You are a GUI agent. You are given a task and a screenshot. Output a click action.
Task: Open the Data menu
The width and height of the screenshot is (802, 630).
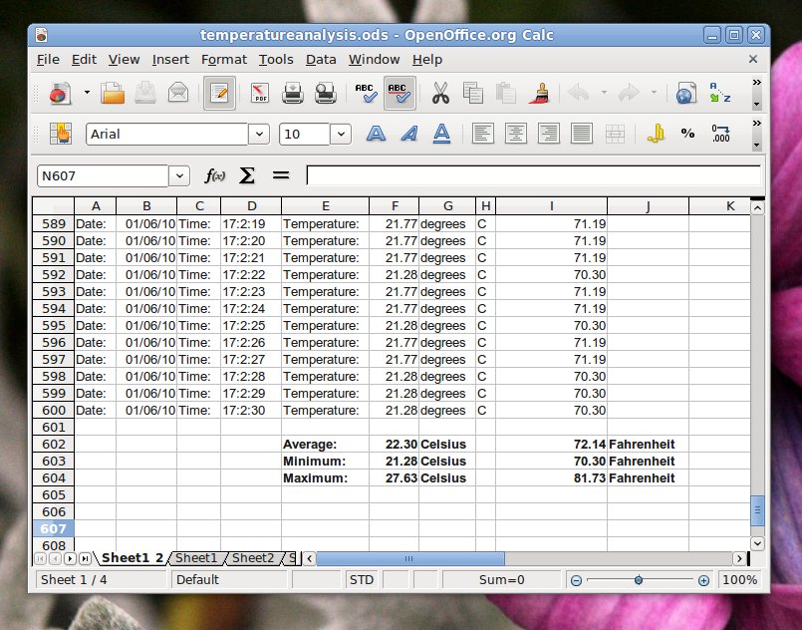(321, 59)
